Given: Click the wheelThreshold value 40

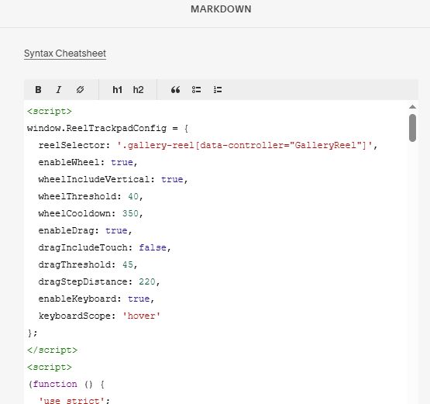Looking at the screenshot, I should point(133,196).
